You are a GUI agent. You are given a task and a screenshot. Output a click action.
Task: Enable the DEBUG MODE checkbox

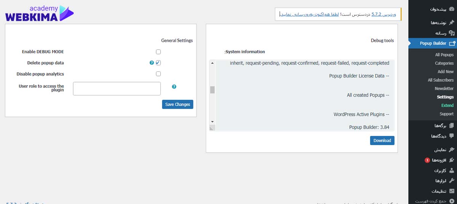click(x=158, y=52)
